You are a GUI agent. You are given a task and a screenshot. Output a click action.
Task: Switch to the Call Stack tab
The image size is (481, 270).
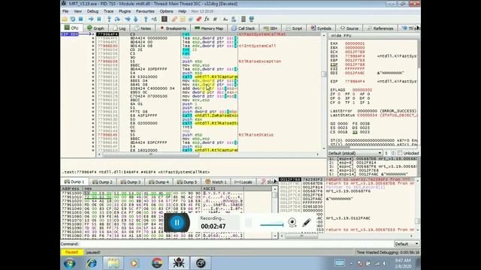click(244, 28)
